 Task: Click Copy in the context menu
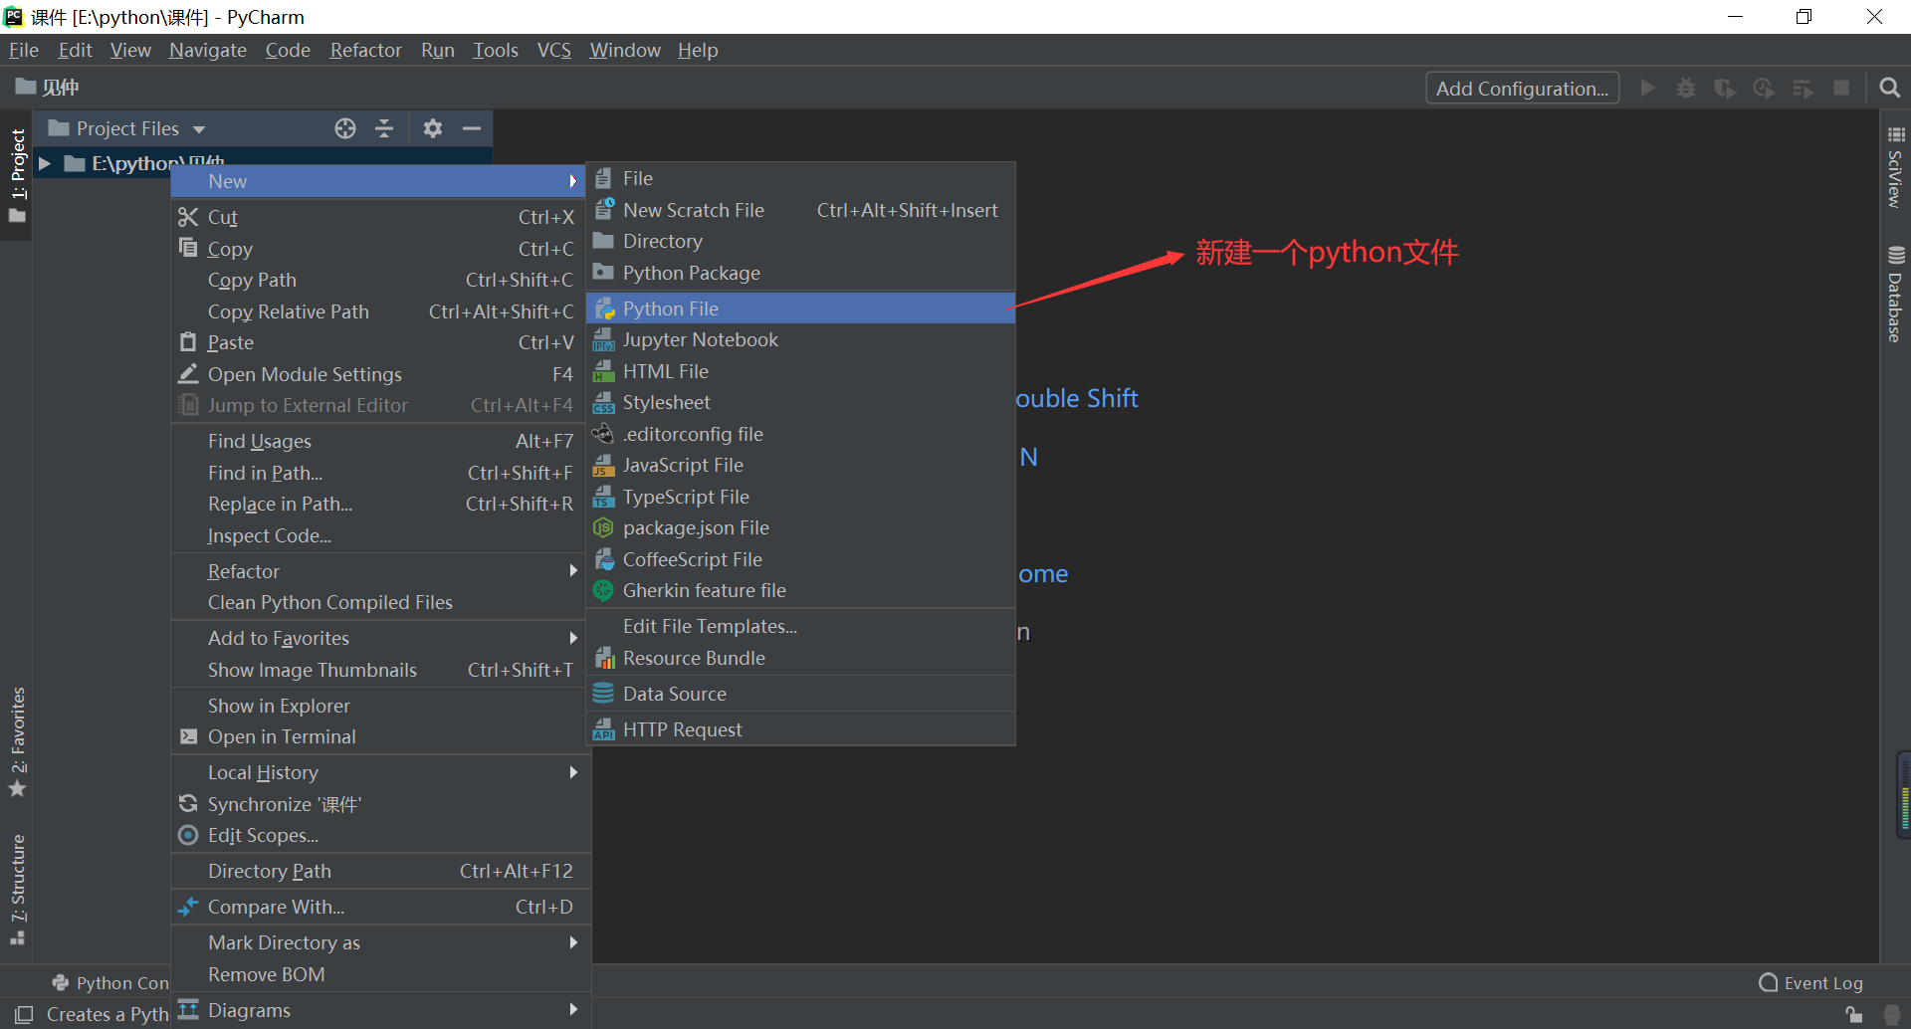coord(379,249)
